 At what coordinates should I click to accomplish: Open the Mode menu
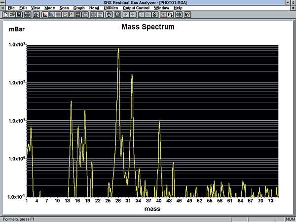click(49, 8)
